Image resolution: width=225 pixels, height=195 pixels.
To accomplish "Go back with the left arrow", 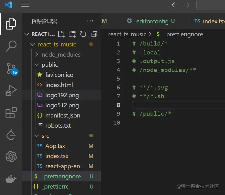I will pyautogui.click(x=175, y=5).
